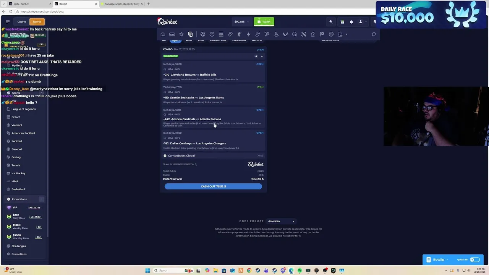Open the notifications bell icon
This screenshot has width=489, height=275.
pos(351,22)
